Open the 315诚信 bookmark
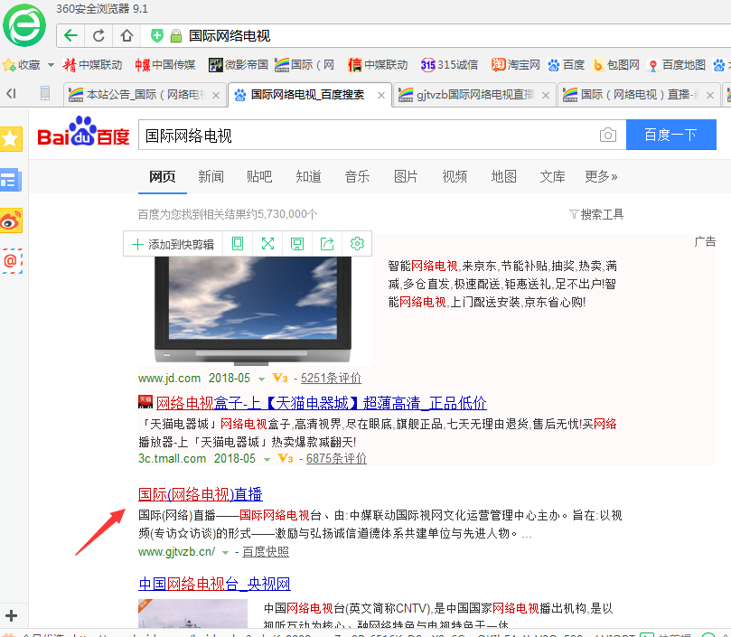731x637 pixels. pyautogui.click(x=449, y=65)
